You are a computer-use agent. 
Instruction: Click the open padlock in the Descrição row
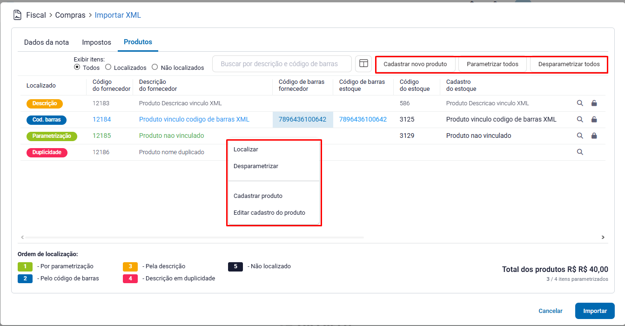(594, 103)
